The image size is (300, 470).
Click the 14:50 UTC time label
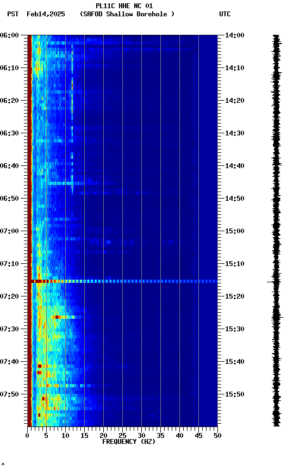pos(235,199)
